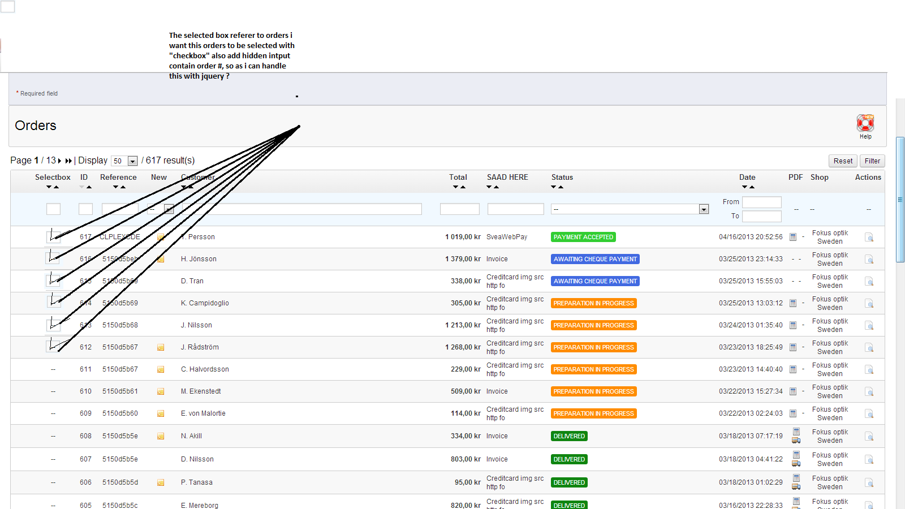
Task: Tick the selectbox for order 616
Action: click(x=53, y=258)
